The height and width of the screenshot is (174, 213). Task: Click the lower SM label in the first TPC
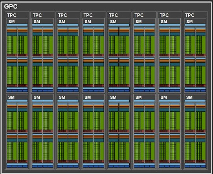tap(11, 97)
